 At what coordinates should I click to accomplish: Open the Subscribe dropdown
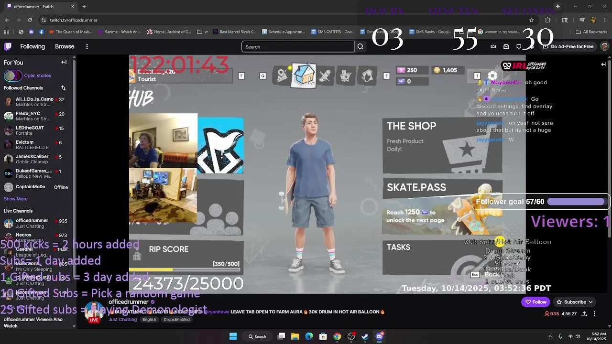click(x=574, y=302)
